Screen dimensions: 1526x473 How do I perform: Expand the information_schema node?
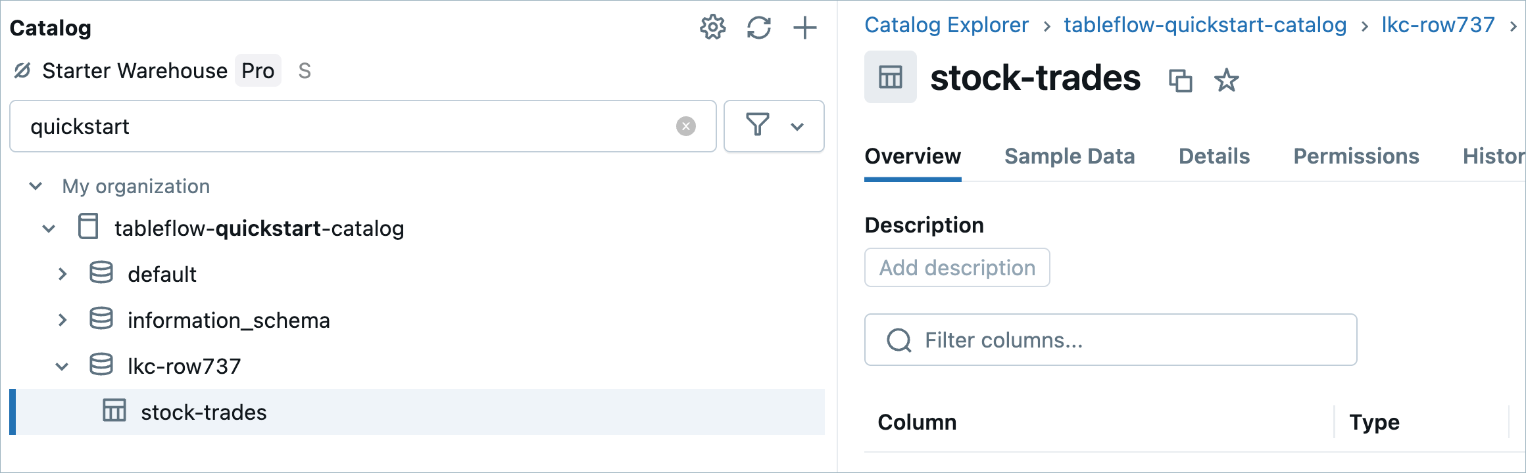(x=62, y=320)
